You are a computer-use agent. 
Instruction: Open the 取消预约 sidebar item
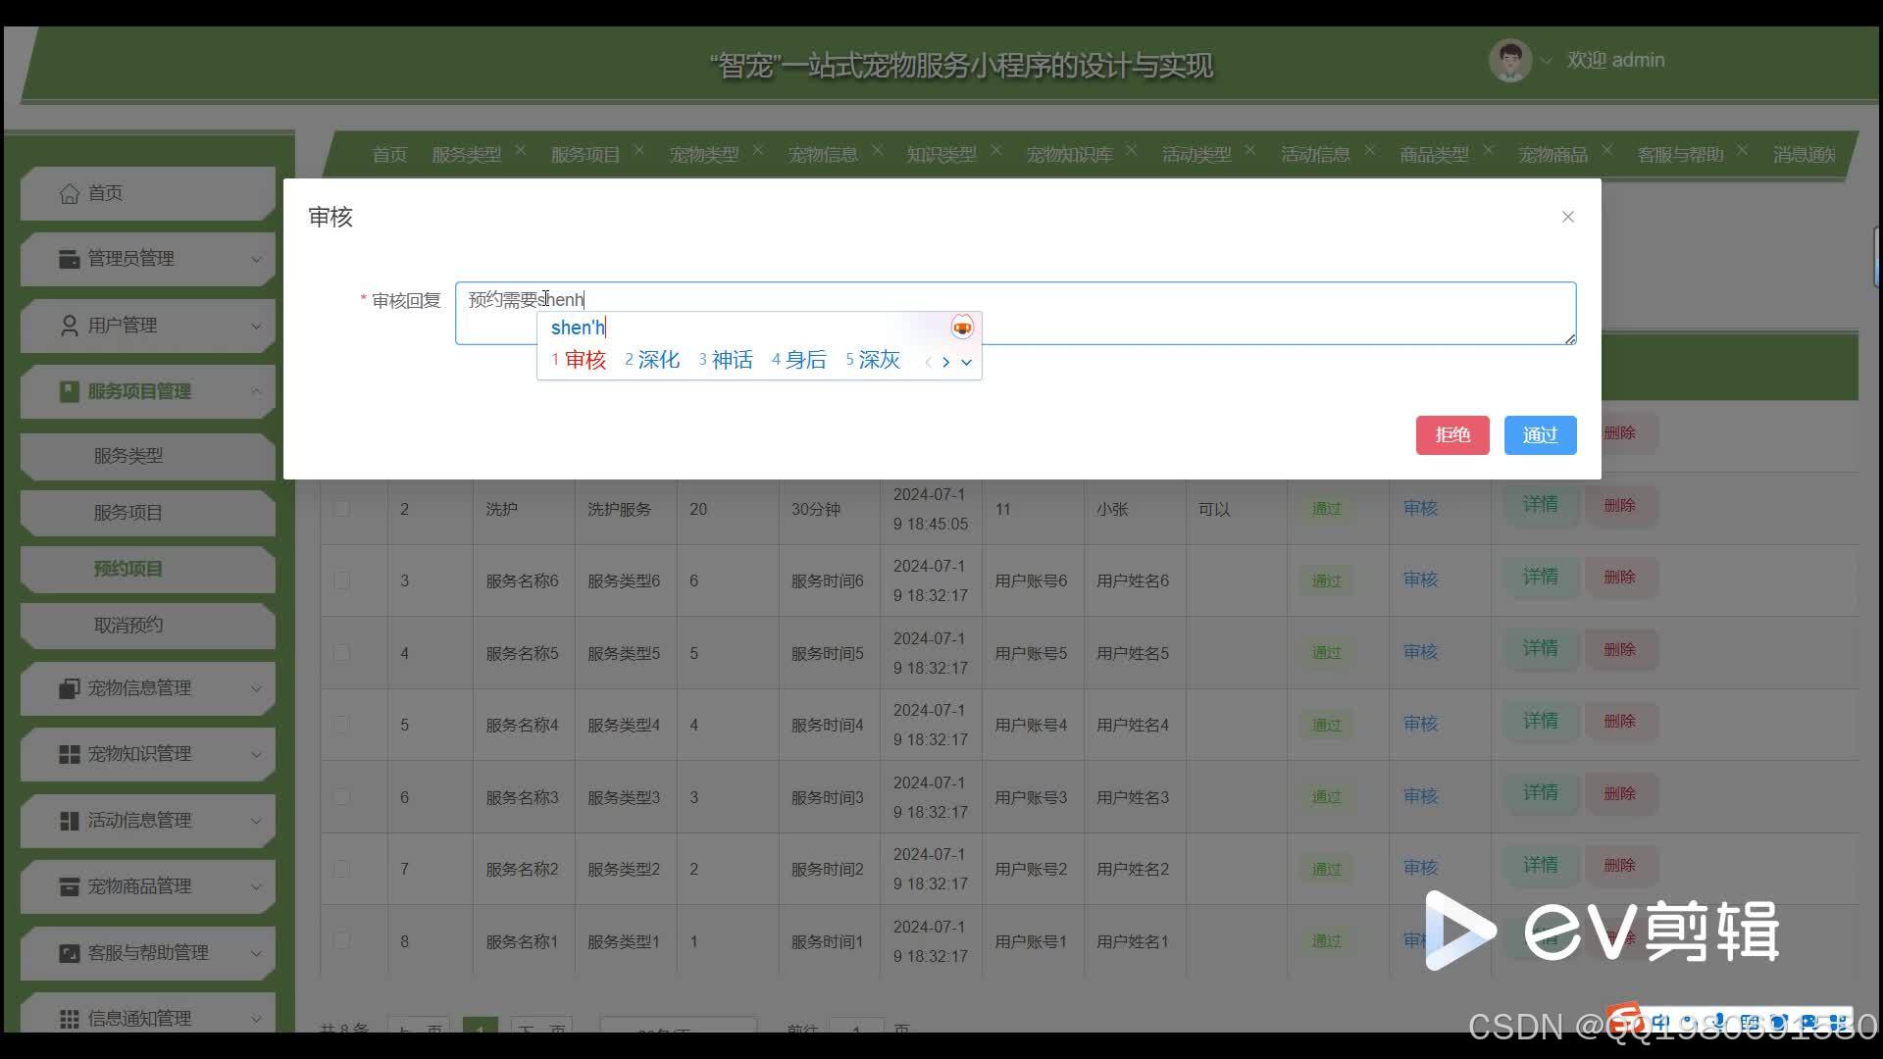[128, 626]
